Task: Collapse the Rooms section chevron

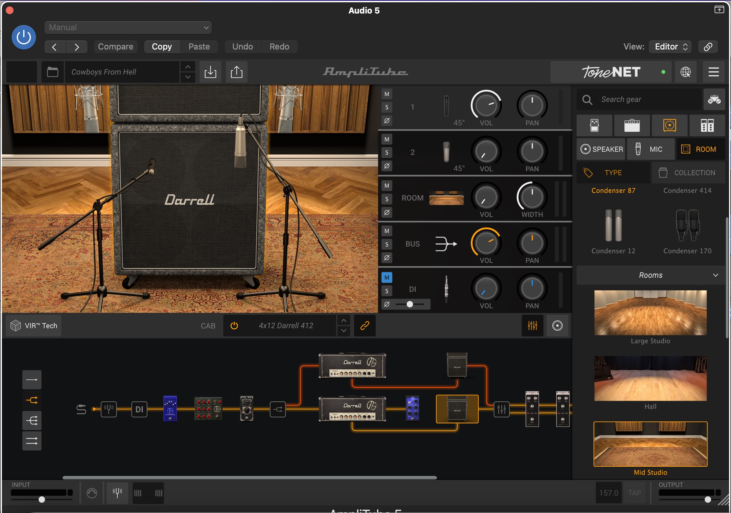Action: (716, 275)
